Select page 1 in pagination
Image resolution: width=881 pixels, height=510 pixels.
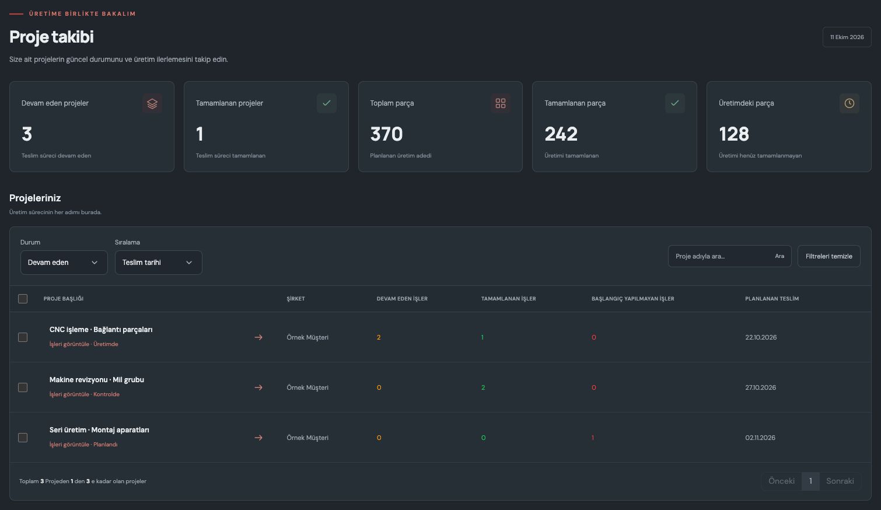click(x=810, y=481)
